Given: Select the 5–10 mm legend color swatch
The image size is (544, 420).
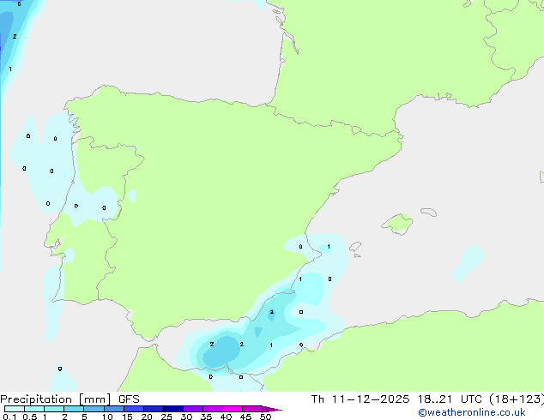Looking at the screenshot, I should pyautogui.click(x=94, y=409).
